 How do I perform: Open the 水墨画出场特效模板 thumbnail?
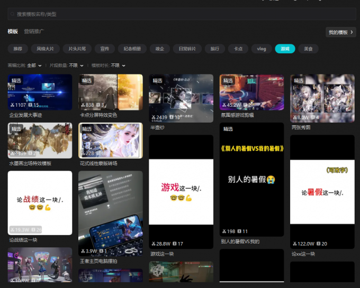pyautogui.click(x=40, y=141)
